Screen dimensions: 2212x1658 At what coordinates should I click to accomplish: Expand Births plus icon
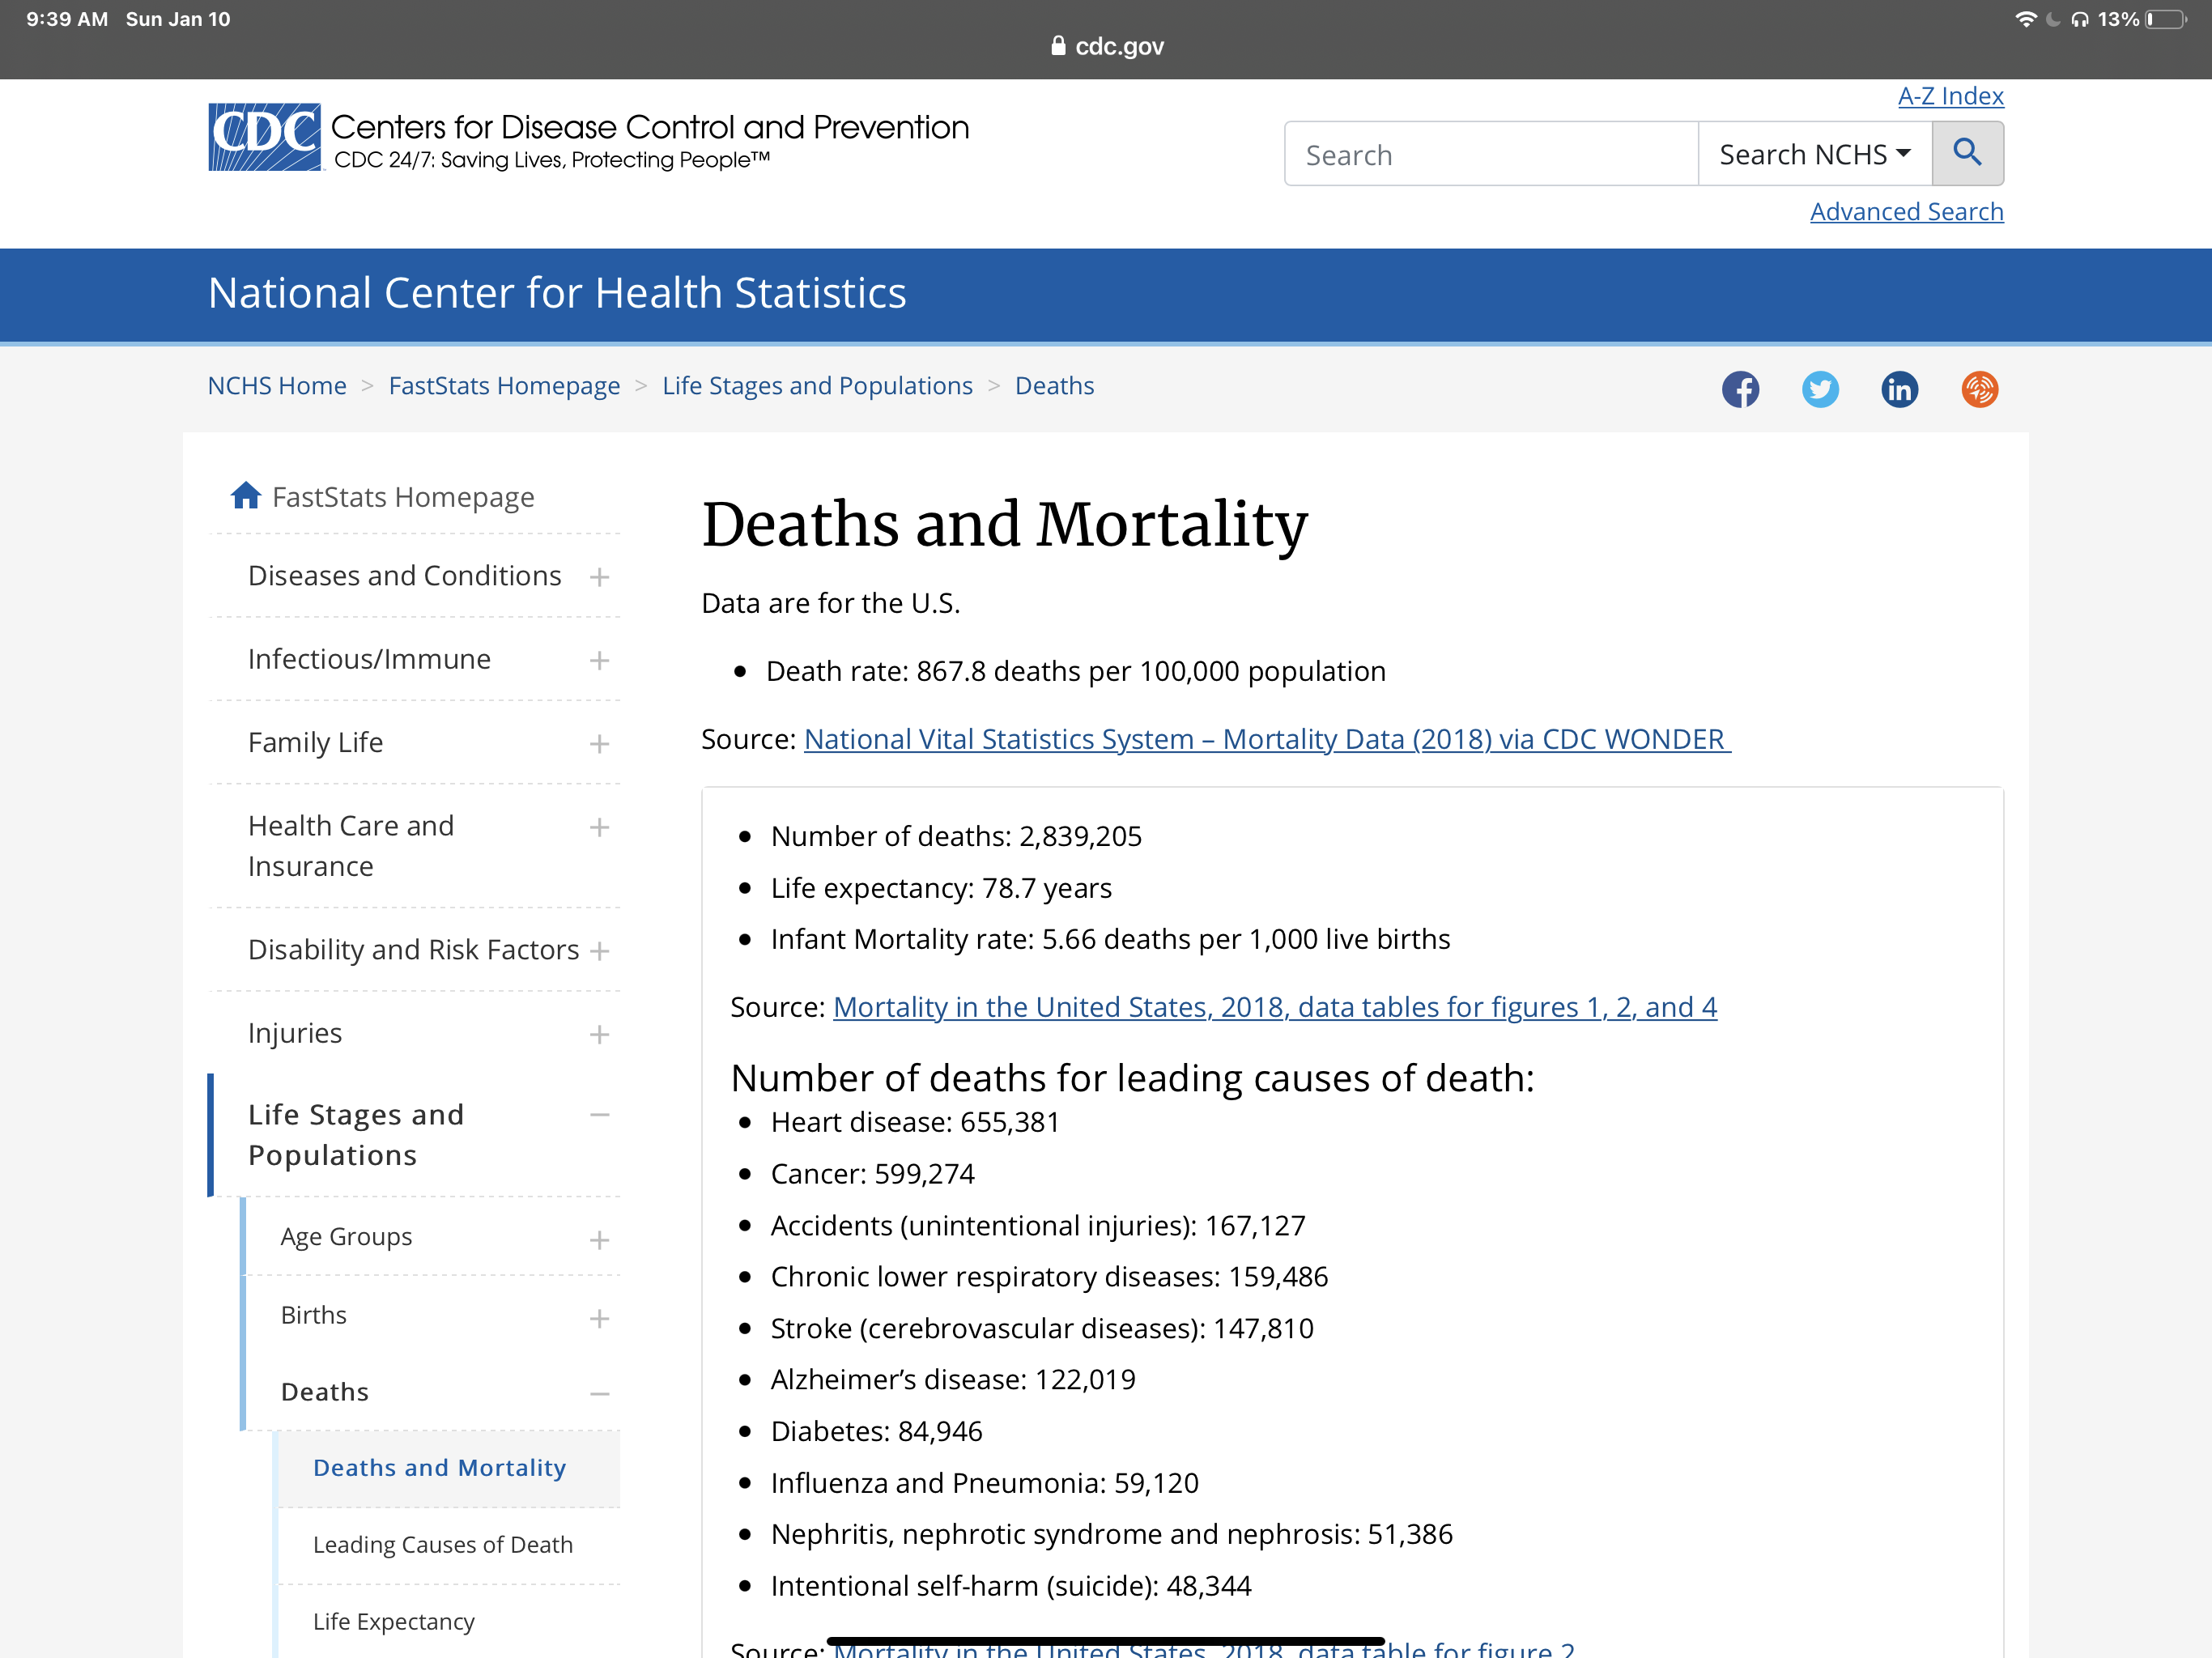[599, 1318]
